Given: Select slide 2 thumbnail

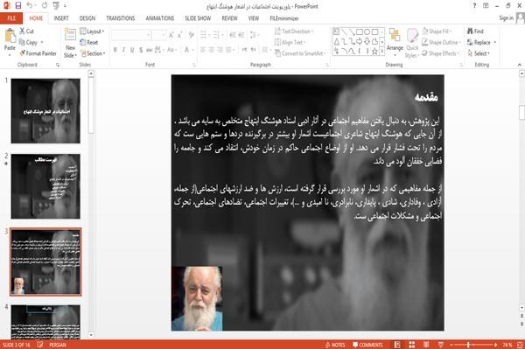Looking at the screenshot, I should point(45,186).
